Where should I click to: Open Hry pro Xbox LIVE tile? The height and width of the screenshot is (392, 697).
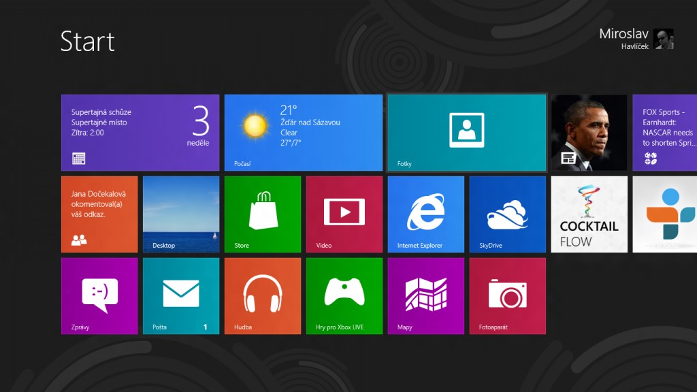[x=344, y=296]
